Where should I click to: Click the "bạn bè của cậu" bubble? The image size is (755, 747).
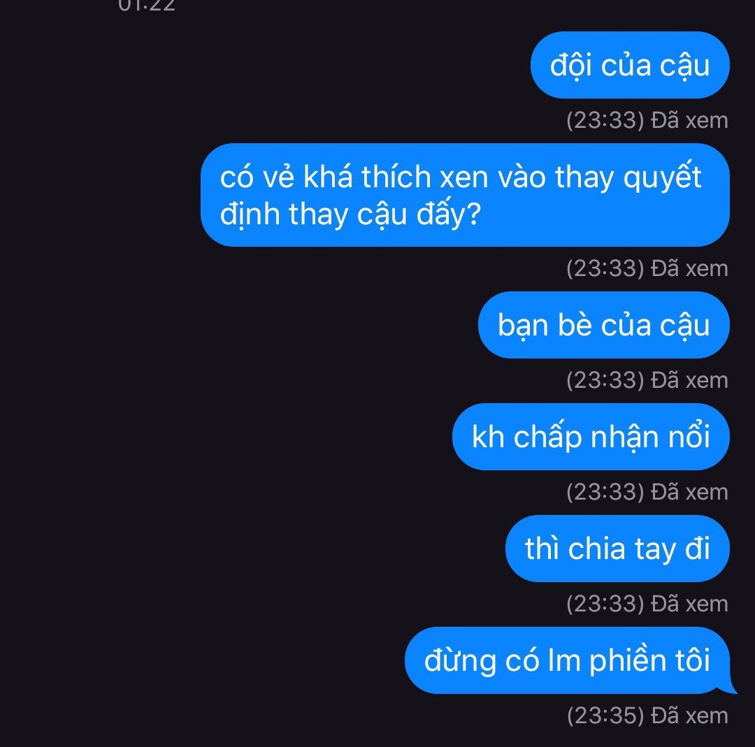click(604, 325)
